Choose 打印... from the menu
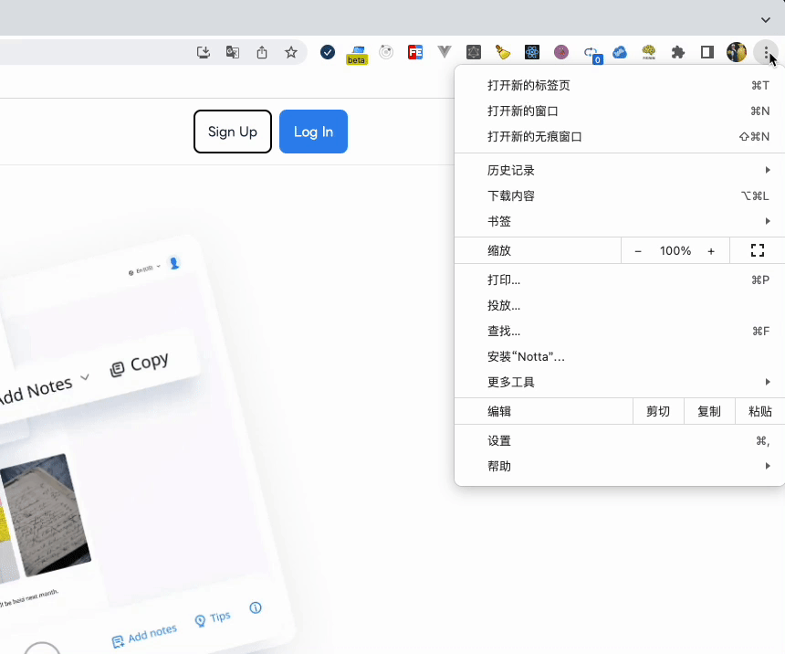Screen dimensions: 785x654 point(620,280)
